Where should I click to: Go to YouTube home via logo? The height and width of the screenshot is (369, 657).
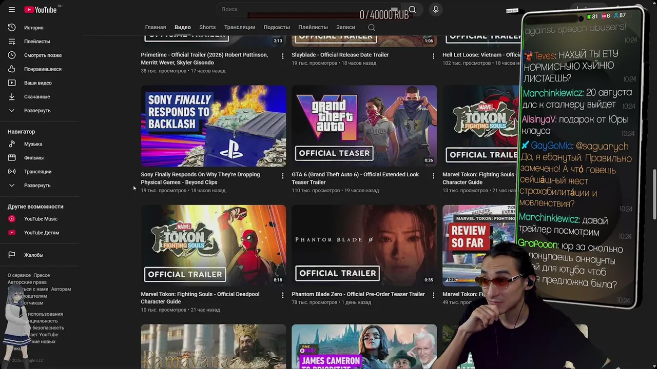click(41, 10)
